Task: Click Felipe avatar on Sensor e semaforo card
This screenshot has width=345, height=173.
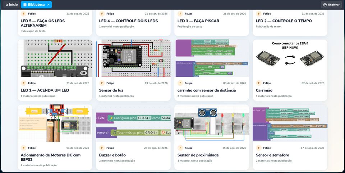Action: 258,148
